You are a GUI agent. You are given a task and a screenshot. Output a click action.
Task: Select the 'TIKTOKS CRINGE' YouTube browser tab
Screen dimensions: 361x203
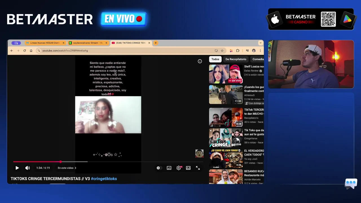click(x=131, y=43)
